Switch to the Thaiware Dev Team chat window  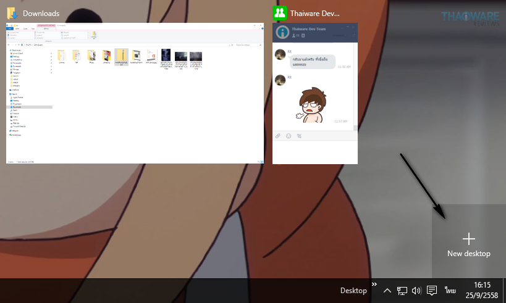coord(315,93)
